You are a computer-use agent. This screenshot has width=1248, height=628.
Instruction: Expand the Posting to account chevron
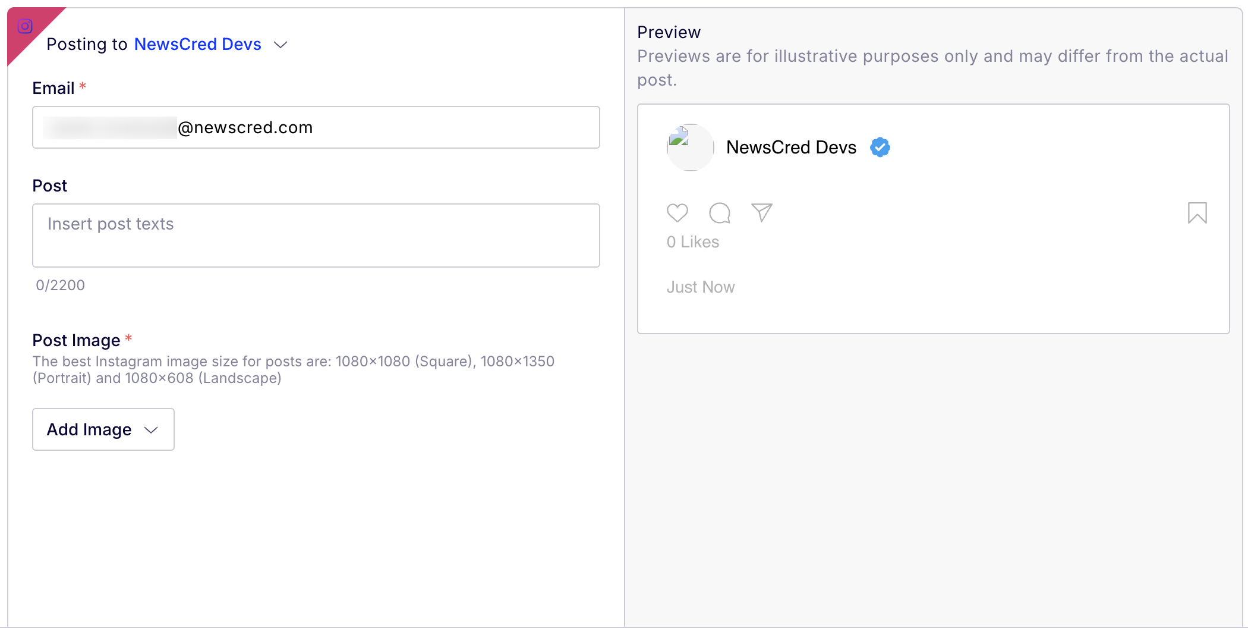[281, 45]
